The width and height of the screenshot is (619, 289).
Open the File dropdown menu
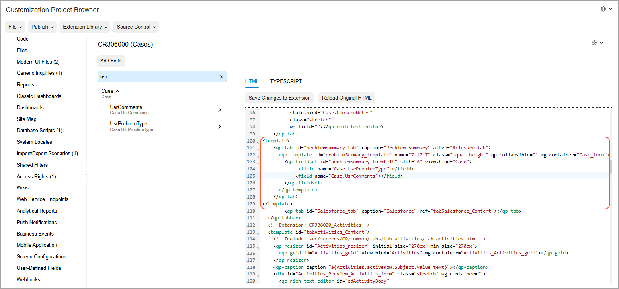tap(15, 27)
